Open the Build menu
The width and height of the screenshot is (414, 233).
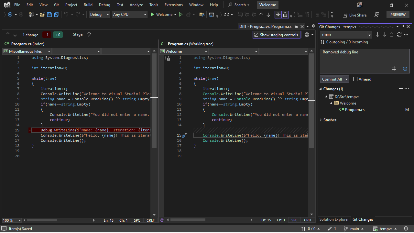coord(88,5)
